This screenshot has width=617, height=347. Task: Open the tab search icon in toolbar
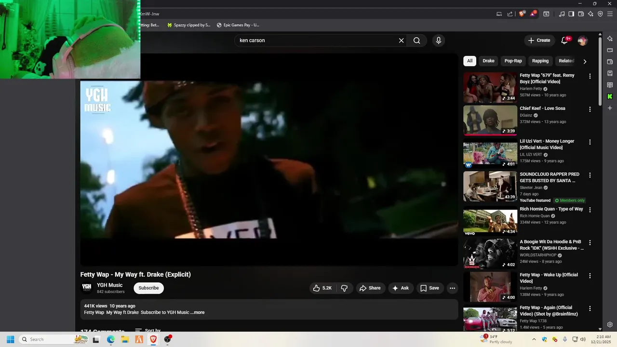click(546, 14)
